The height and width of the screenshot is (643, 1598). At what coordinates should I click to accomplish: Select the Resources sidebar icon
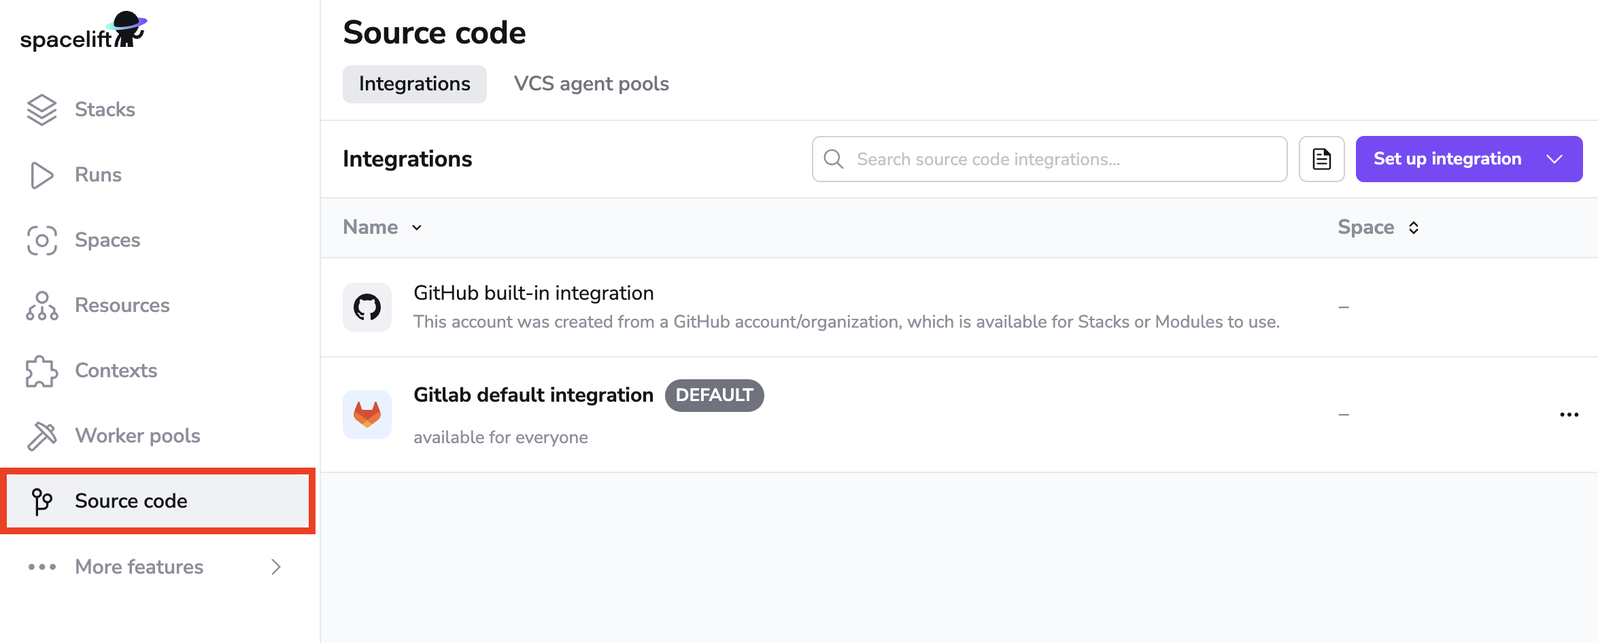click(41, 305)
